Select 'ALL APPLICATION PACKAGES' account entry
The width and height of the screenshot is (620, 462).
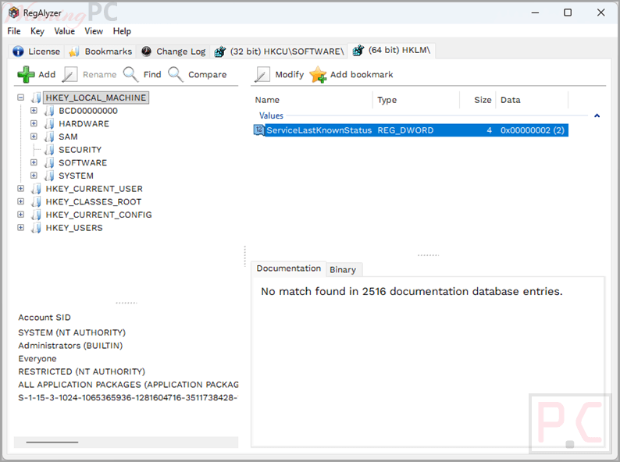[129, 385]
